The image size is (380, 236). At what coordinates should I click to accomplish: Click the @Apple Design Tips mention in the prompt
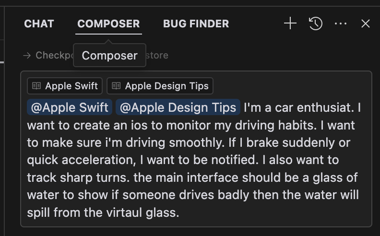(x=178, y=107)
